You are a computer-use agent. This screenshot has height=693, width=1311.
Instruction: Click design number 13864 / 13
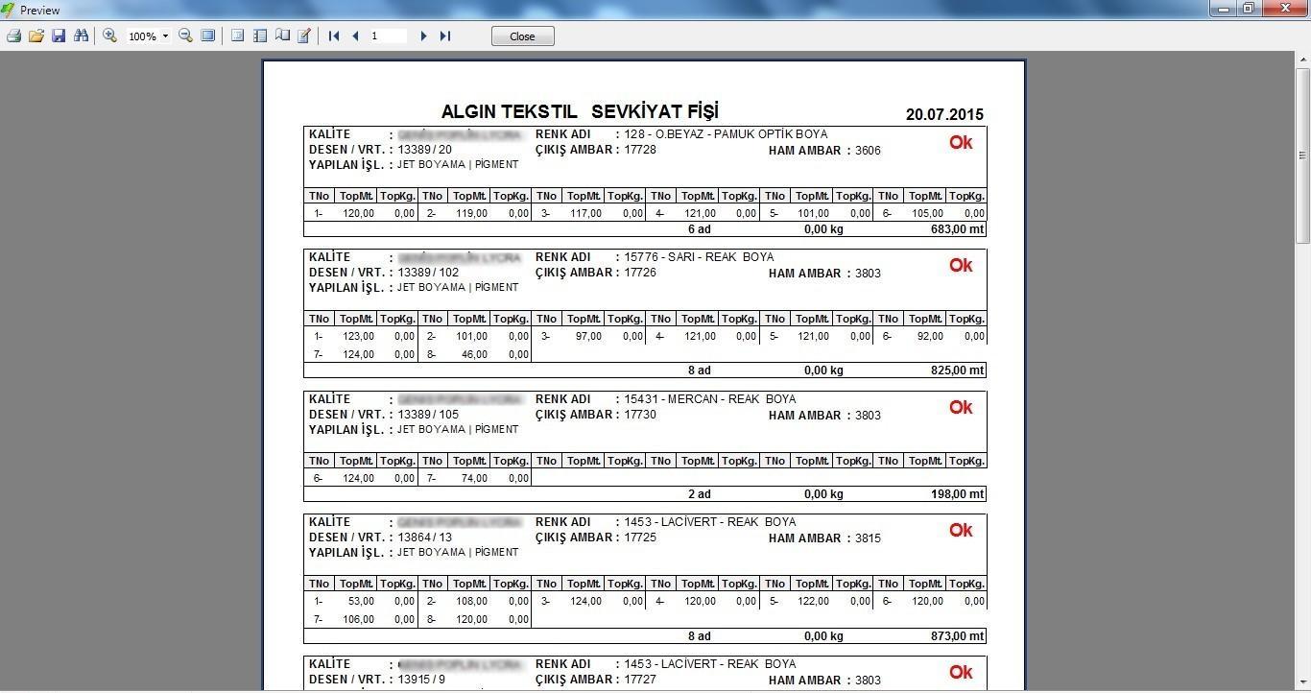[424, 538]
